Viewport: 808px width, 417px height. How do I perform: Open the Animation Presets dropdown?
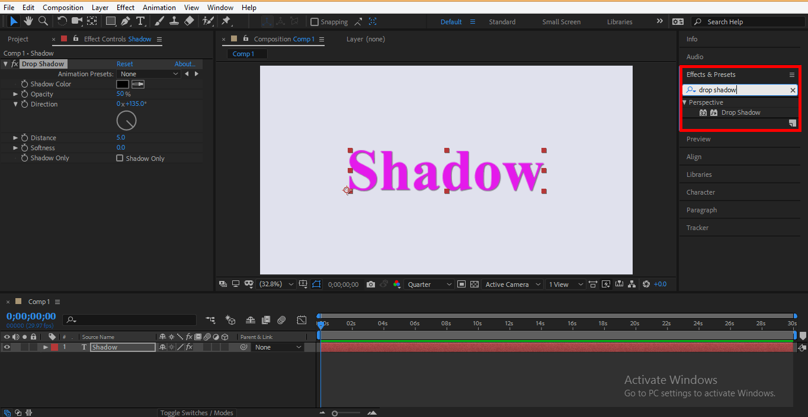point(148,73)
